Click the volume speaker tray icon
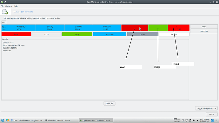Viewport: 219px width, 123px height. 194,120
